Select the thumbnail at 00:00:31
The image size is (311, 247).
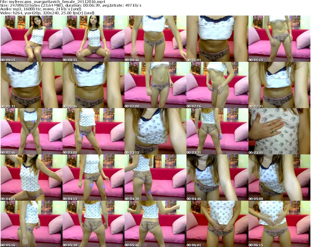click(94, 39)
